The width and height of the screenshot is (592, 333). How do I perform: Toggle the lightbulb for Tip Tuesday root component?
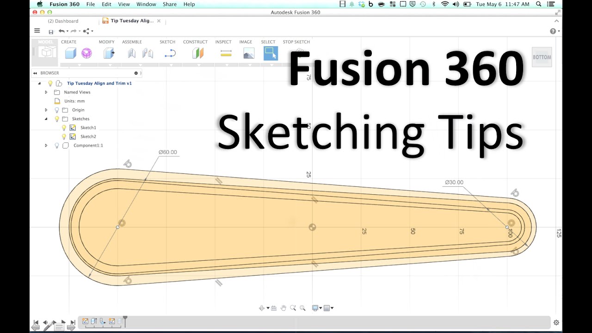(x=50, y=83)
